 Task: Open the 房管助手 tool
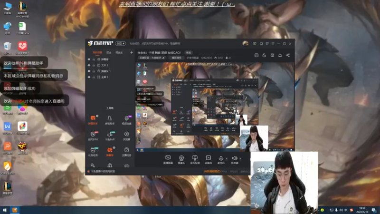click(x=110, y=120)
